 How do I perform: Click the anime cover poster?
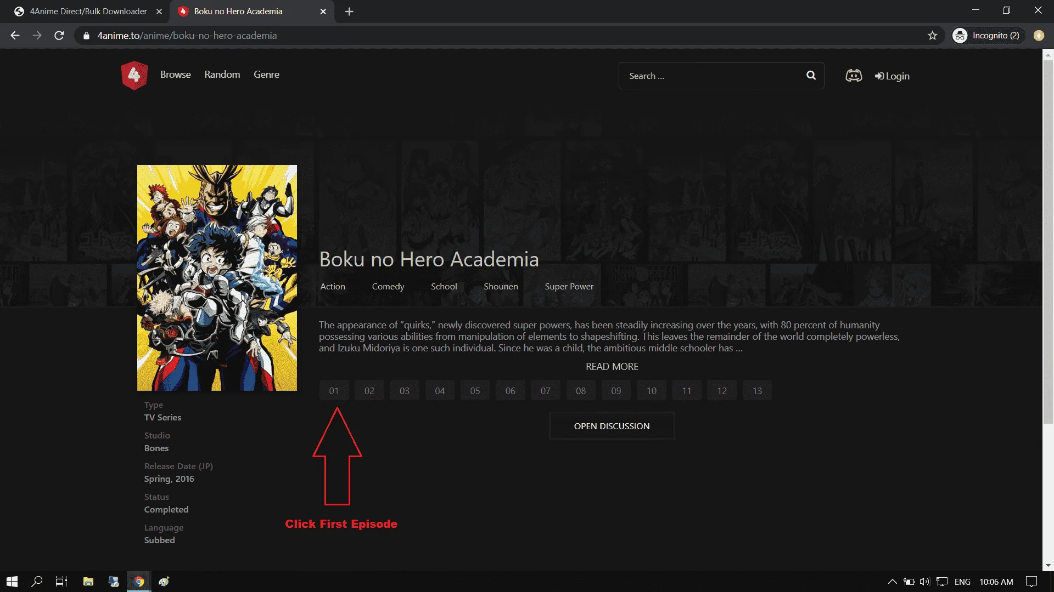coord(217,278)
